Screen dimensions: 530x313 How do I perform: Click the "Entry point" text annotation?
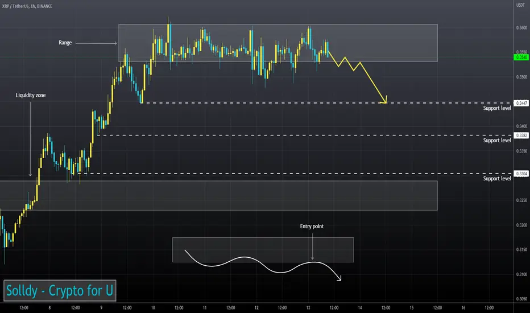(312, 226)
